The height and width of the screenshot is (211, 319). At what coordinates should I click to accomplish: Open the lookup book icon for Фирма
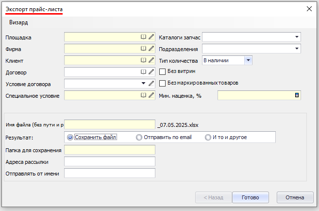point(143,49)
